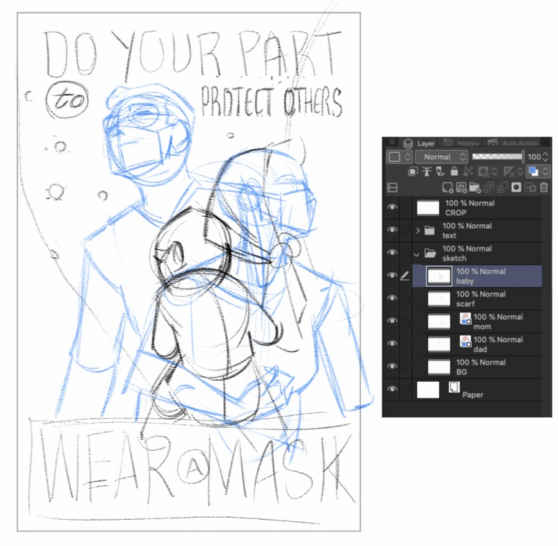
Task: Click Transfer to Lower Layer icon
Action: coord(488,188)
